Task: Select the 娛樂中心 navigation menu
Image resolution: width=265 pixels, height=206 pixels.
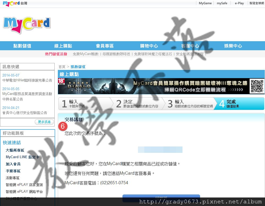Action: 233,46
